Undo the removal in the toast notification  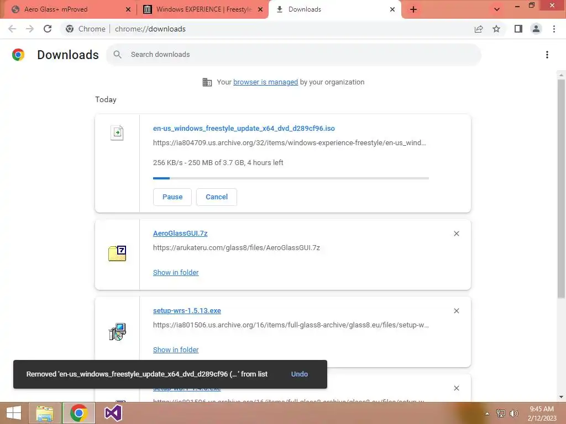(x=299, y=374)
